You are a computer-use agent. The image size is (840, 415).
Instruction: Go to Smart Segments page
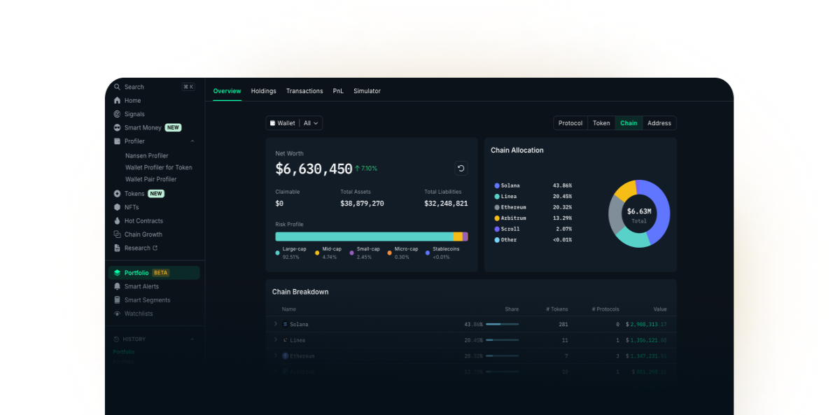point(147,300)
